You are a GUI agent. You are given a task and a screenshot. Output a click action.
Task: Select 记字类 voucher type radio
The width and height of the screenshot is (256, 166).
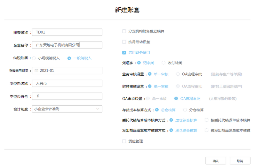[139, 63]
